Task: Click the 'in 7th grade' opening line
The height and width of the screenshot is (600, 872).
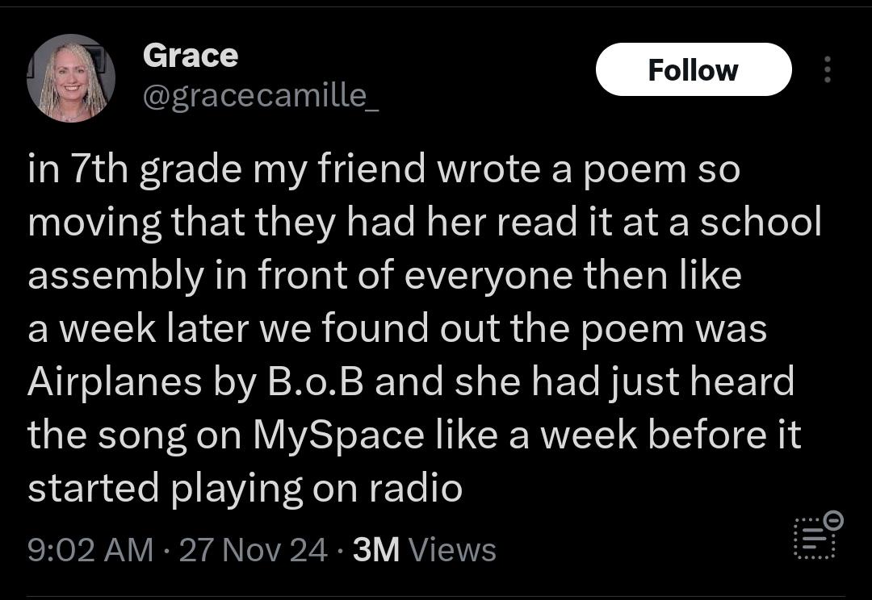Action: [x=135, y=169]
